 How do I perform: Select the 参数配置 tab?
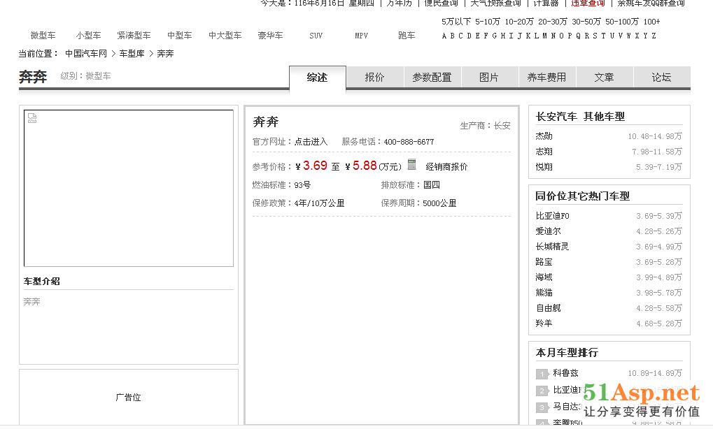pos(432,77)
